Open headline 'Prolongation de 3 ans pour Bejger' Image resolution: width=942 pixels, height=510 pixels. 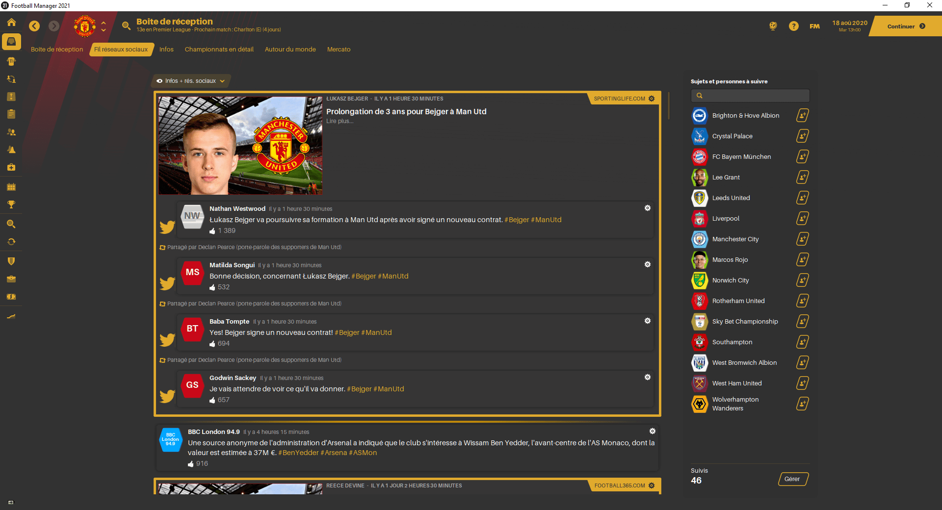click(x=406, y=112)
